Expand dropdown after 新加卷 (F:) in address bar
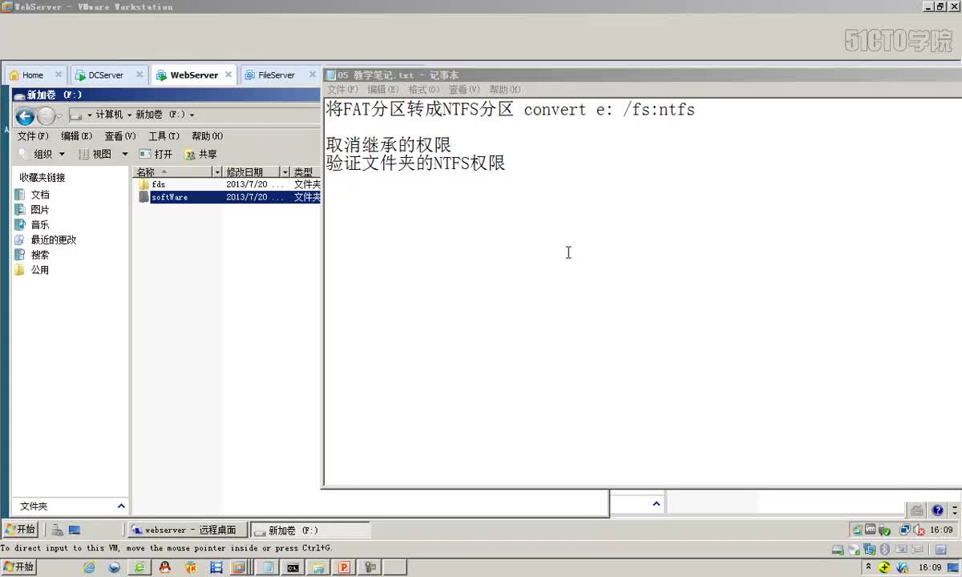Viewport: 962px width, 577px height. coord(192,115)
